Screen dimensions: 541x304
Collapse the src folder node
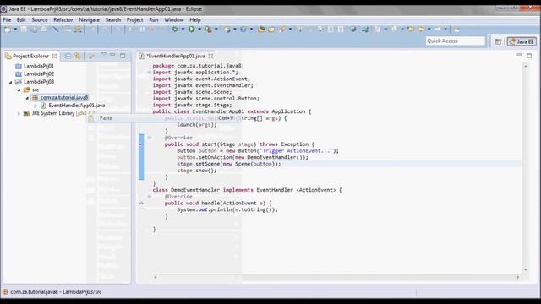[x=19, y=90]
